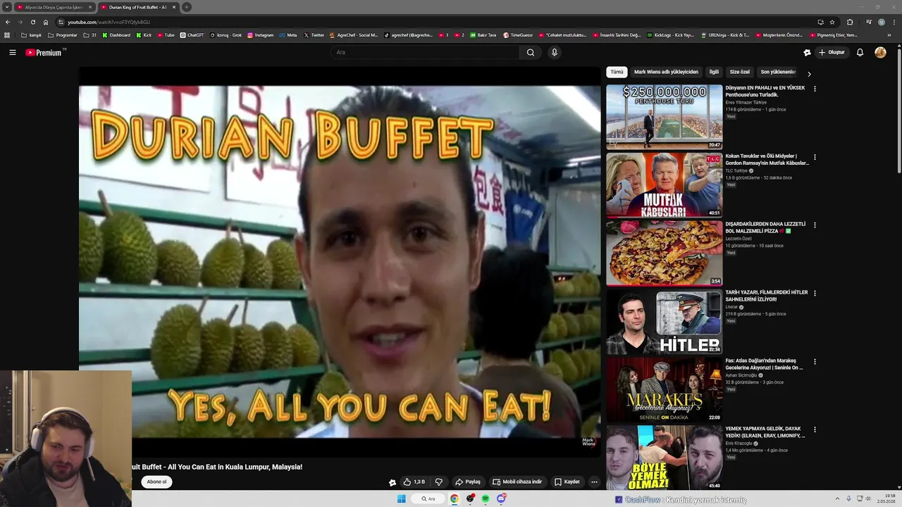Click the sparkle icon left of like button
Screen dimensions: 902x507
393,482
